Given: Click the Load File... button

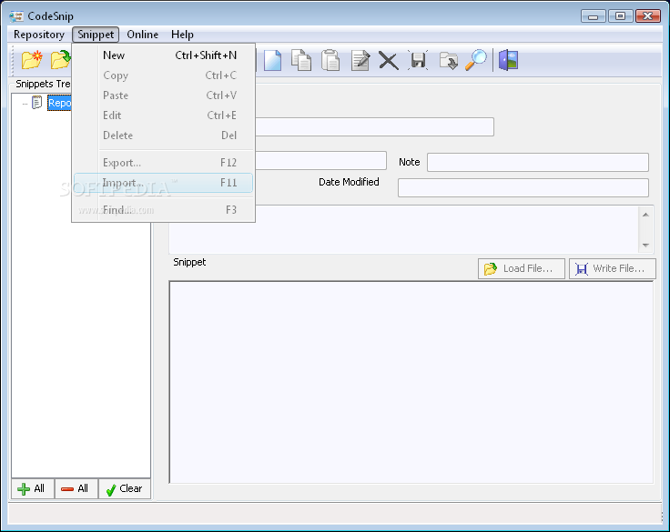Looking at the screenshot, I should point(522,268).
